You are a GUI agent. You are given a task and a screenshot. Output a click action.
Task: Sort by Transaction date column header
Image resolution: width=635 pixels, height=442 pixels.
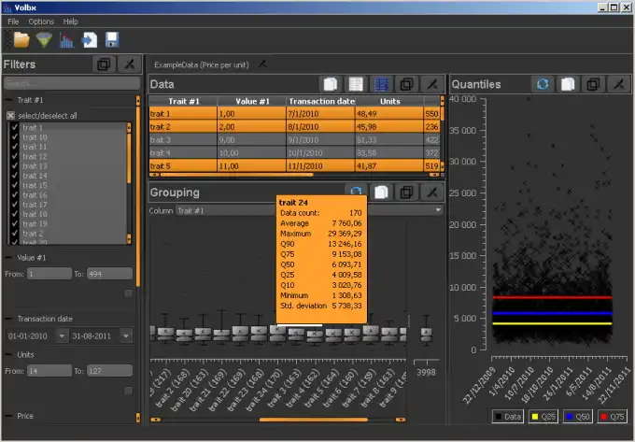(x=320, y=101)
